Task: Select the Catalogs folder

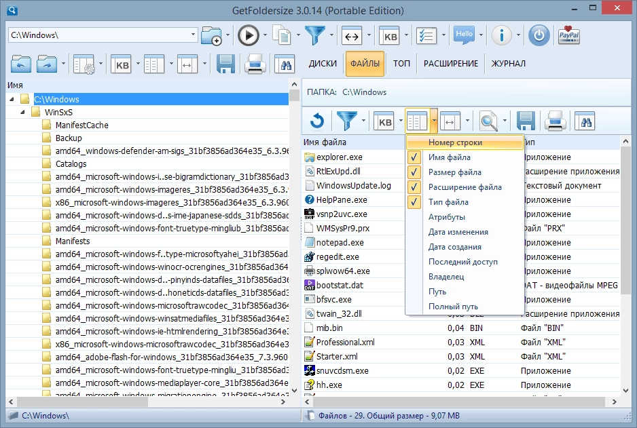Action: pos(71,164)
